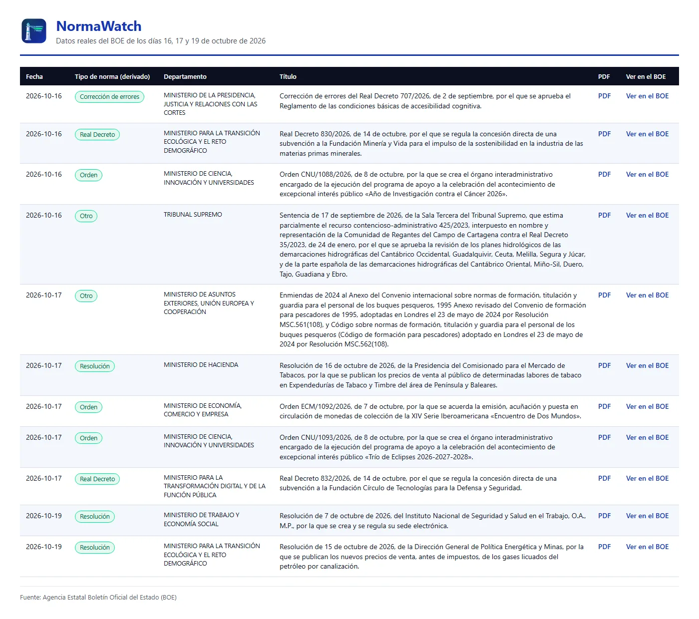699x619 pixels.
Task: Click Orden badge for Ministerio de Economía row
Action: tap(88, 407)
